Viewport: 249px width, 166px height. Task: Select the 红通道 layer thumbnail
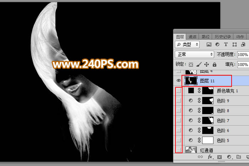(x=191, y=150)
